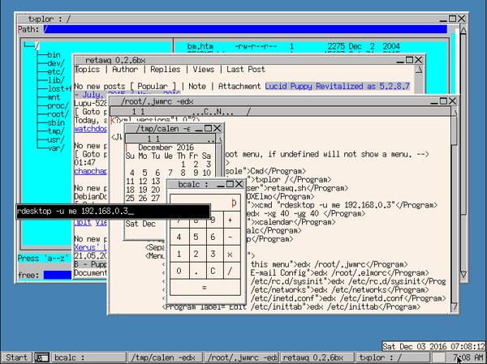Click the calculator decimal point key

coord(196,271)
